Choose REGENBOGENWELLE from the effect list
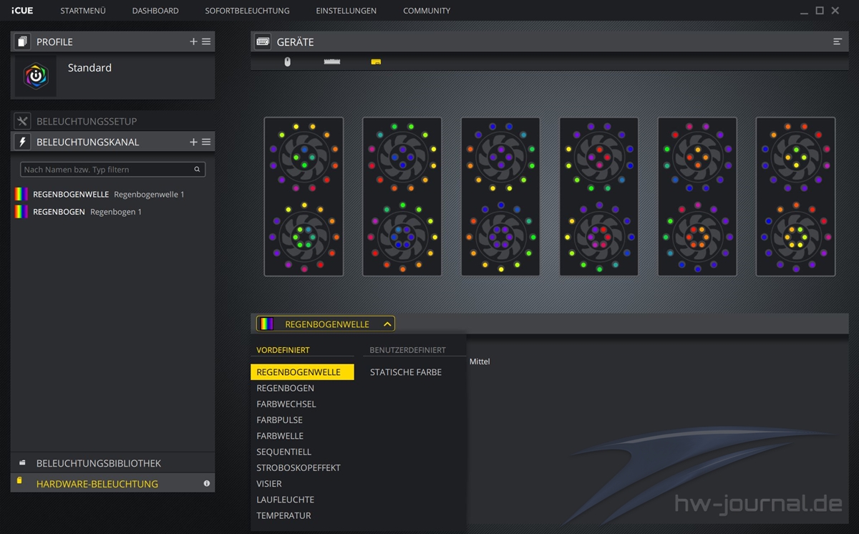The image size is (859, 534). click(302, 372)
